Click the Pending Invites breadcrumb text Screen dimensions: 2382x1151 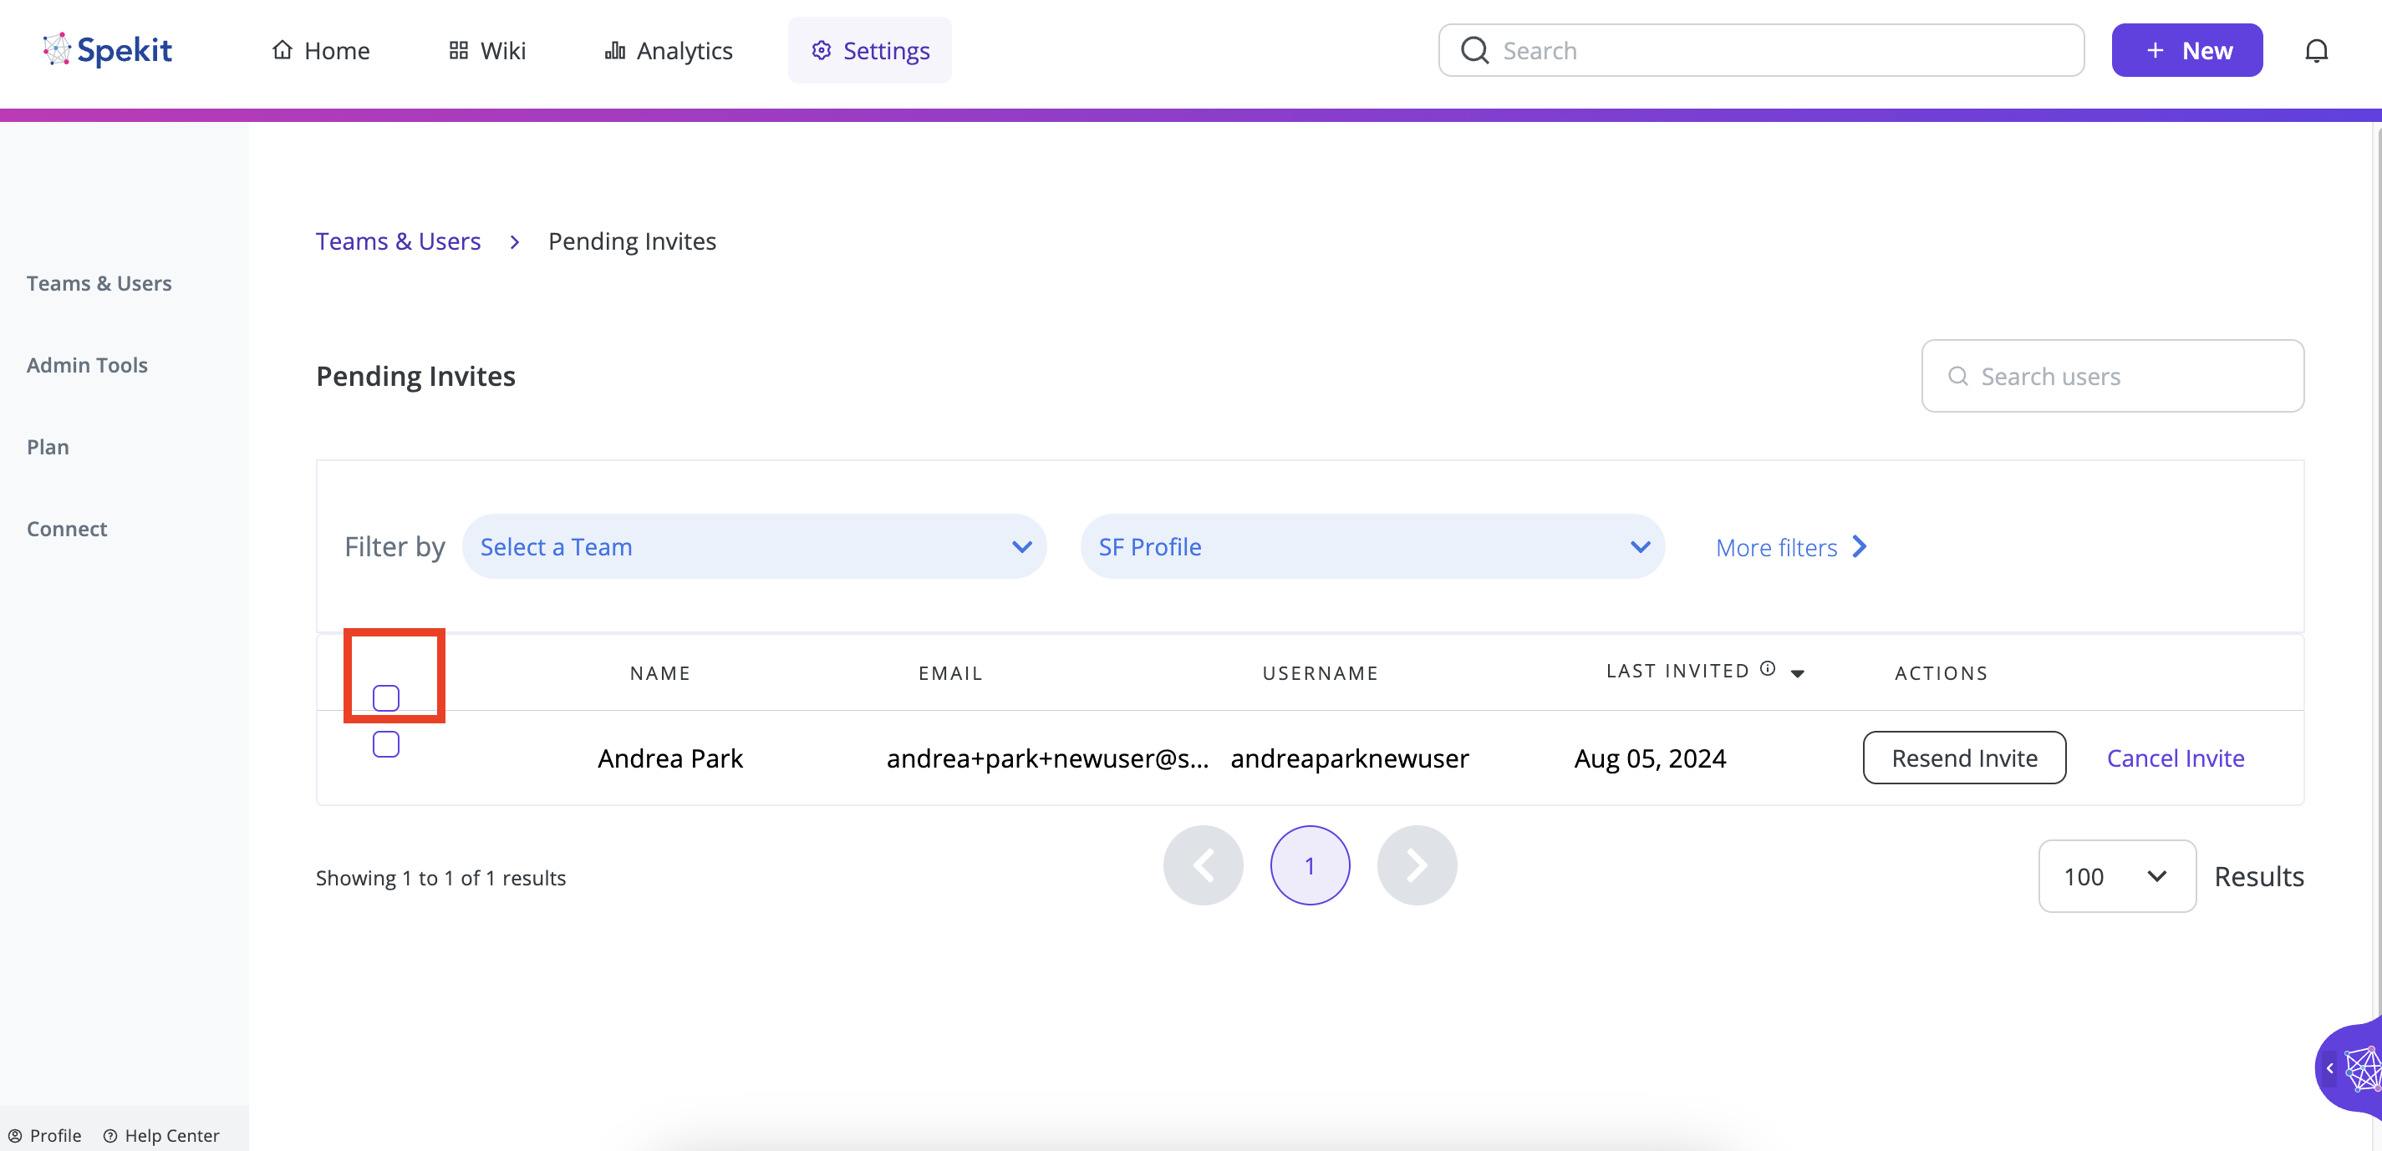pos(632,241)
